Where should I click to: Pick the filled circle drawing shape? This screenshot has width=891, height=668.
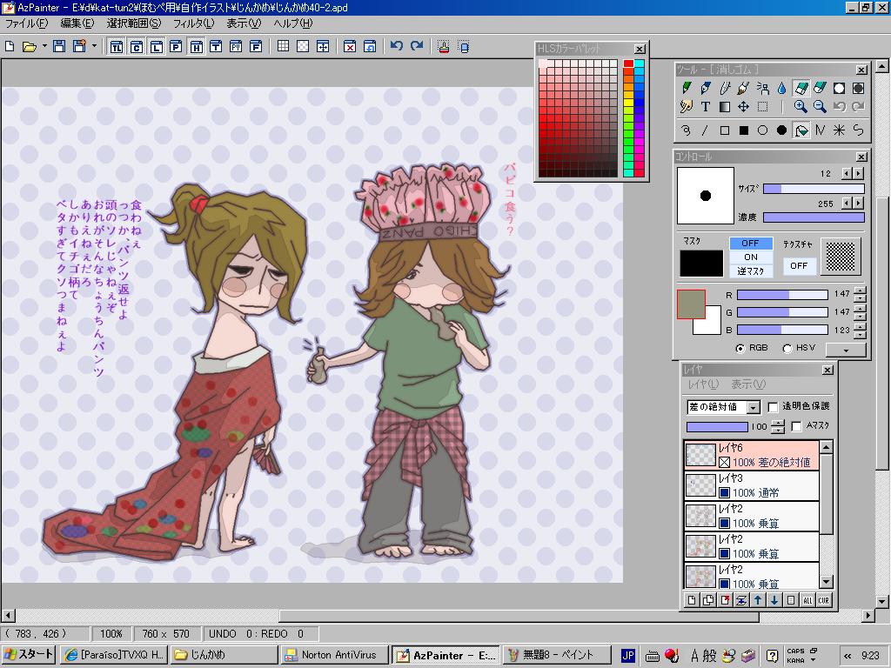781,130
